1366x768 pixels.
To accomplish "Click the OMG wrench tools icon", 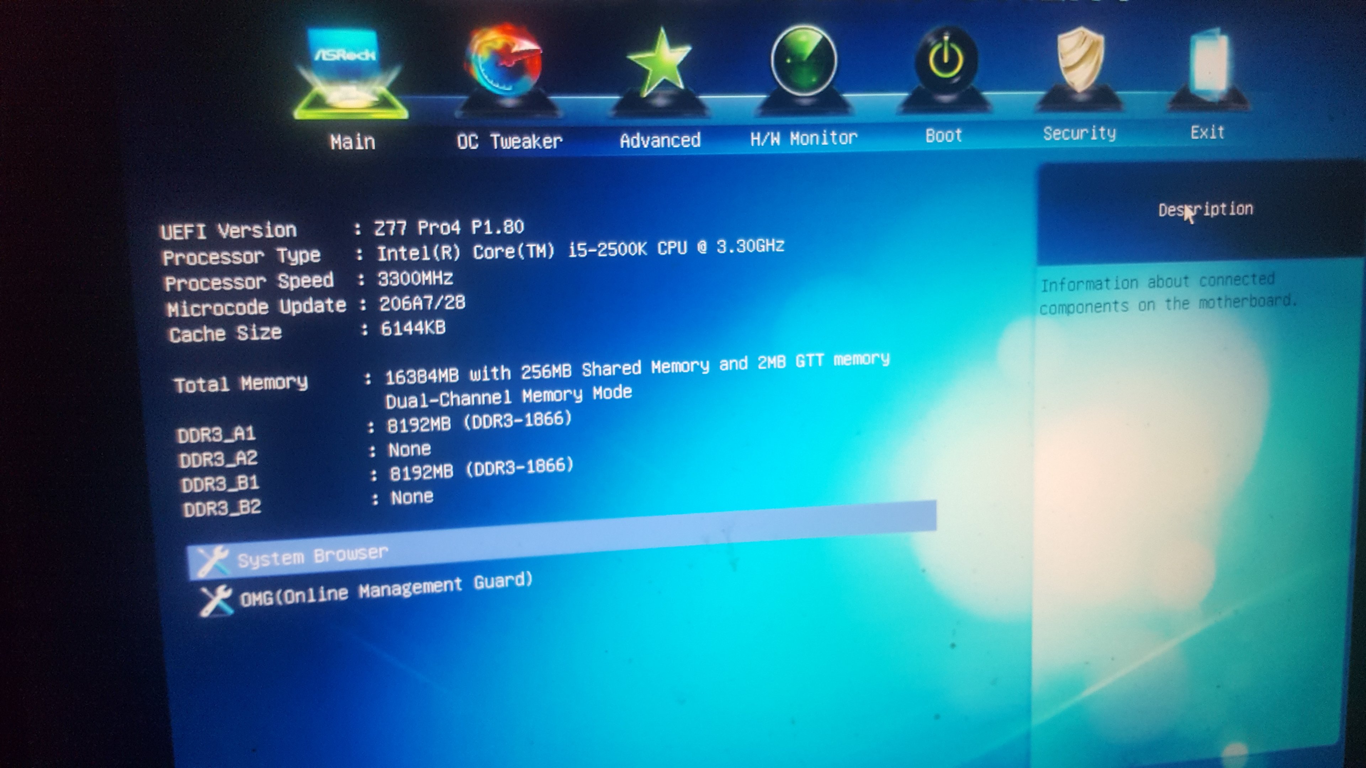I will tap(215, 600).
